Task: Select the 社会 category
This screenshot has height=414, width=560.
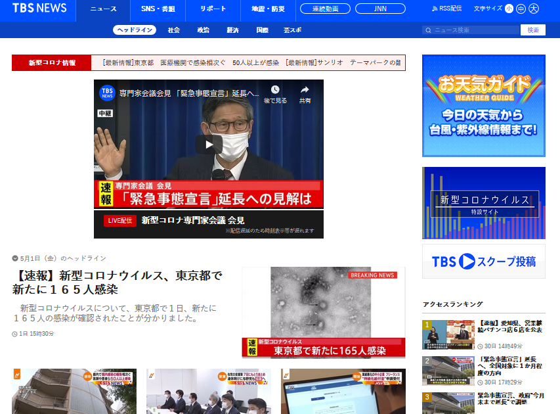Action: [x=173, y=30]
